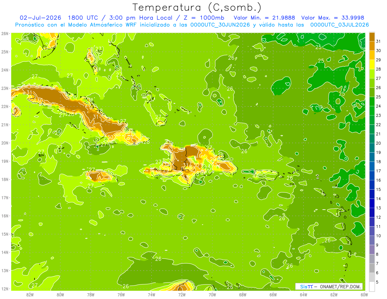Image resolution: width=387 pixels, height=299 pixels.
Task: Click the yellow legend swatch between 28 and 29
Action: 372,65
